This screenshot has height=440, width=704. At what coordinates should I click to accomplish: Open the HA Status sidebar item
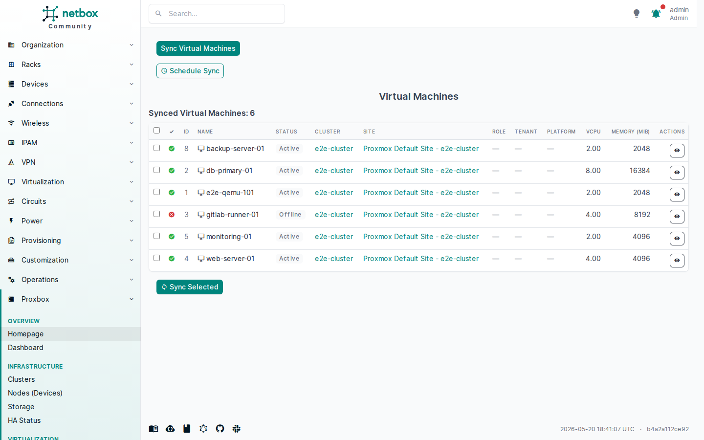click(x=70, y=420)
